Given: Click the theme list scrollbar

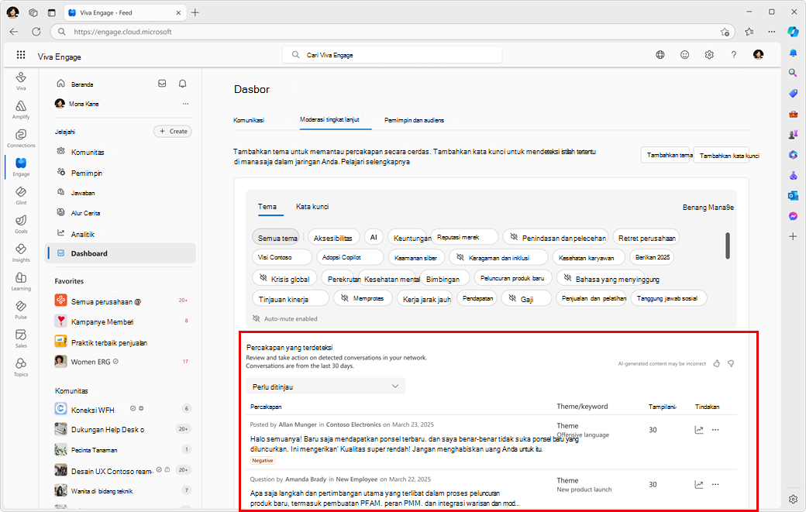Looking at the screenshot, I should [728, 246].
